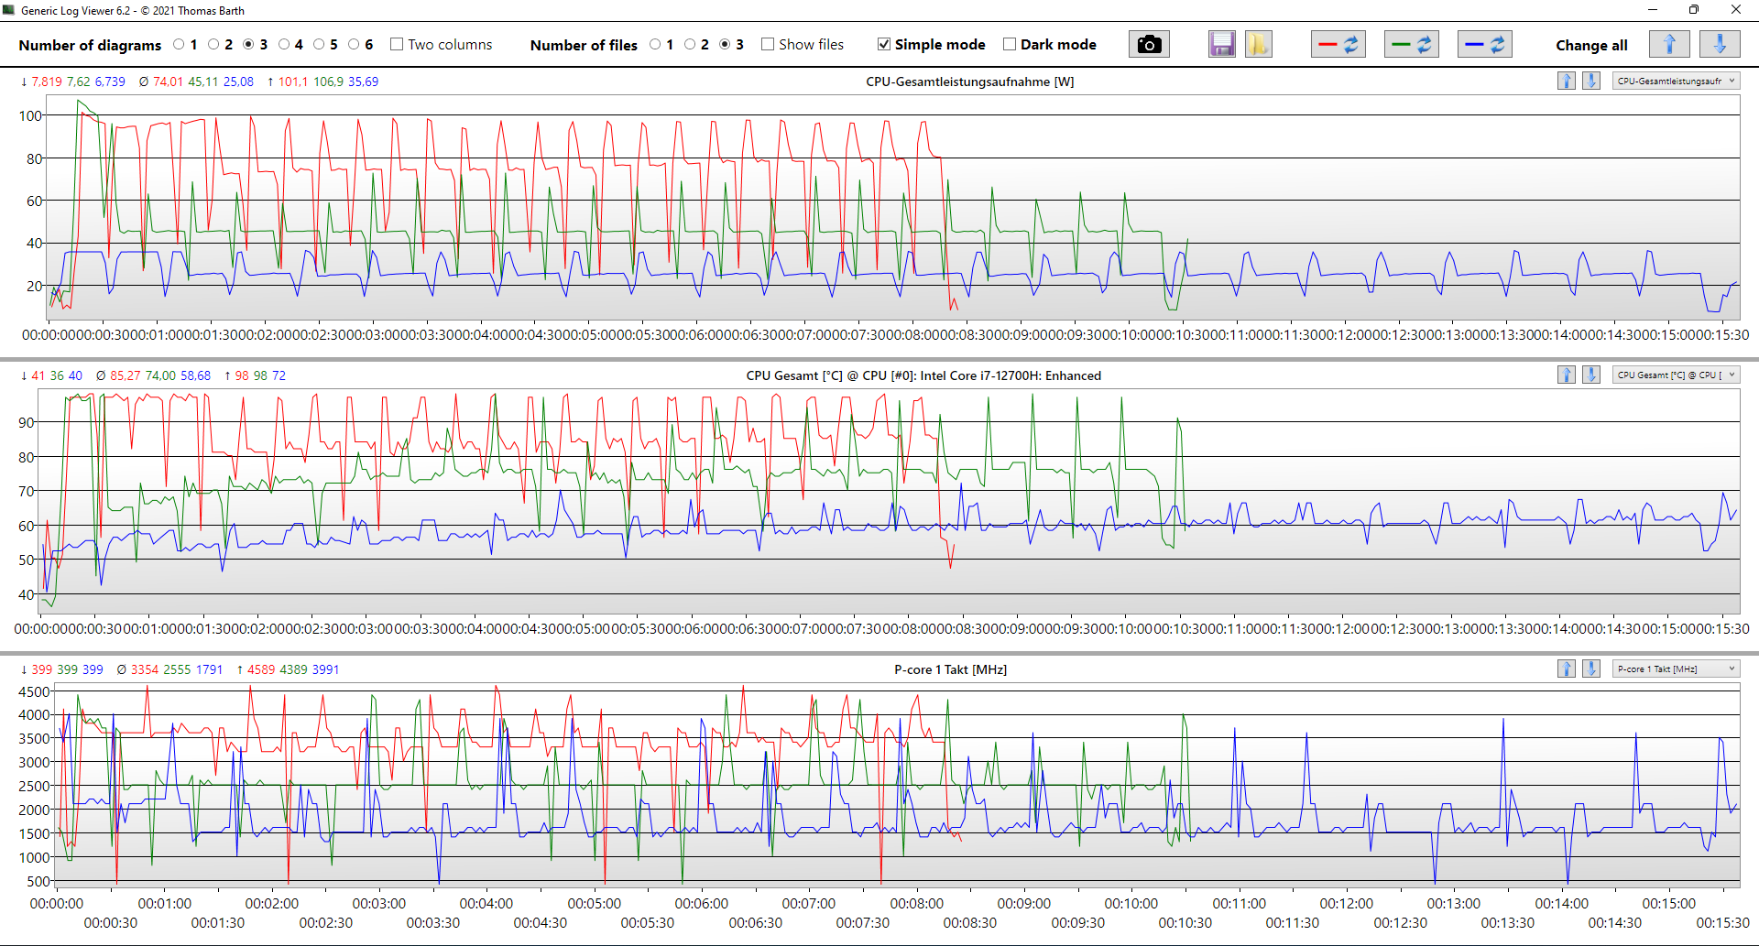Select 4 diagrams radio button
Screen dimensions: 1759x946
(284, 44)
